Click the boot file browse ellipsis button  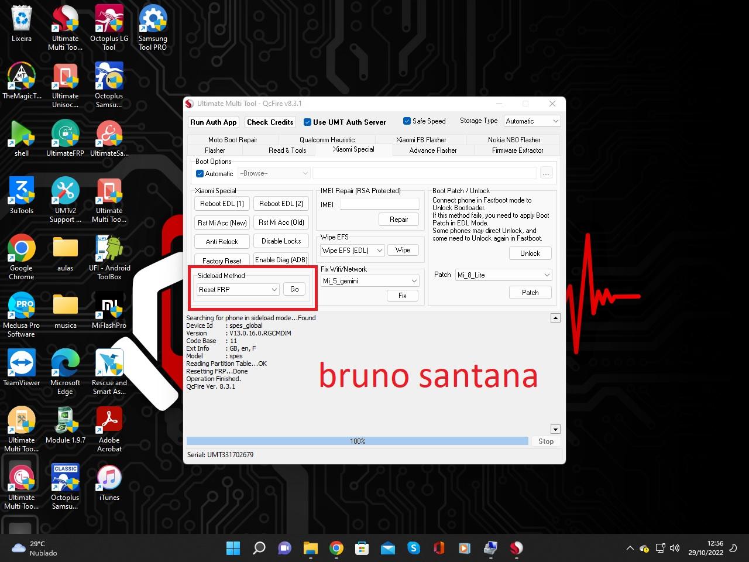coord(546,173)
